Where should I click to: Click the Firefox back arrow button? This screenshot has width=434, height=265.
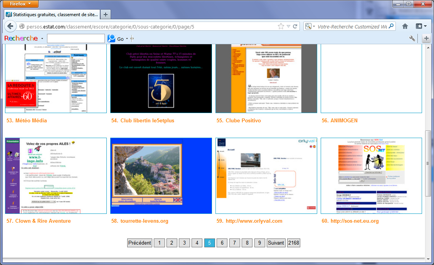click(10, 26)
